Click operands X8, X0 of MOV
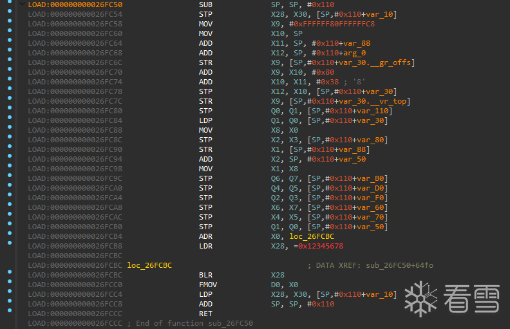The width and height of the screenshot is (510, 329). click(285, 130)
